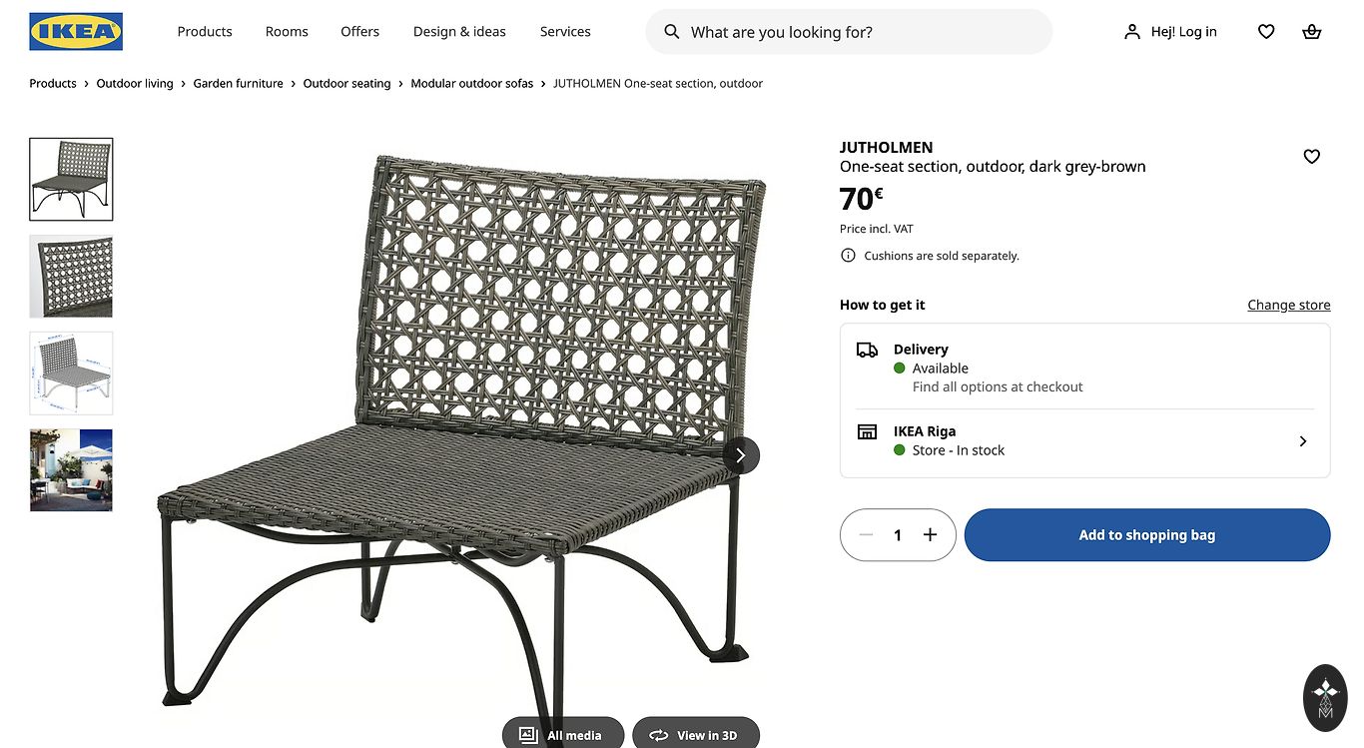
Task: Open the Products menu
Action: coord(205,32)
